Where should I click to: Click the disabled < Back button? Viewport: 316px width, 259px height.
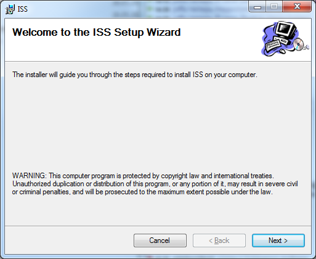[x=219, y=240]
